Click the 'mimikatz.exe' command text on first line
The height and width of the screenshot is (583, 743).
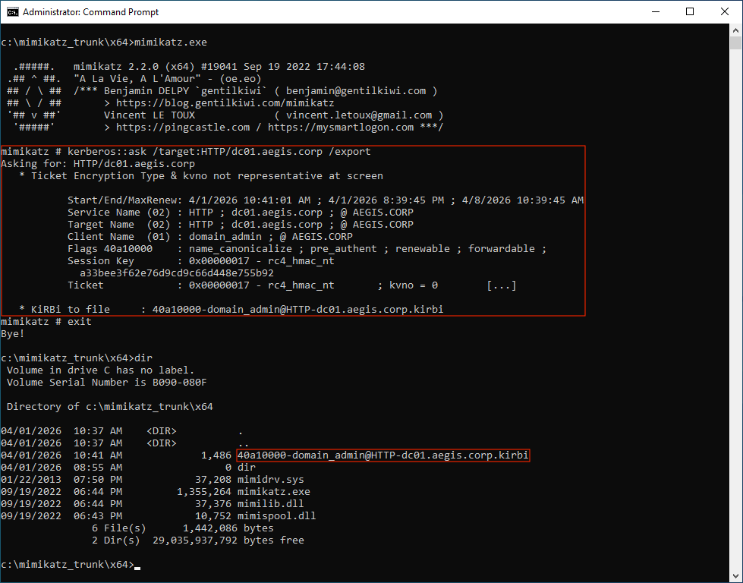click(171, 43)
